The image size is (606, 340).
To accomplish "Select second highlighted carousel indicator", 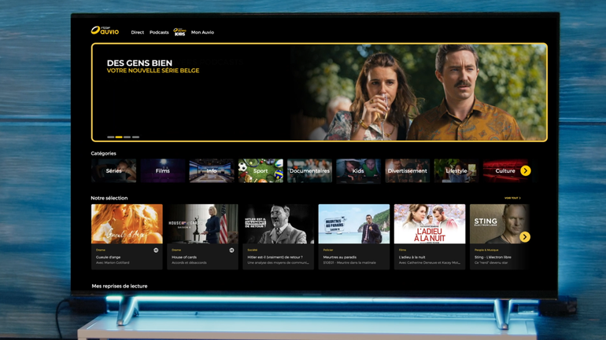I will click(x=119, y=137).
